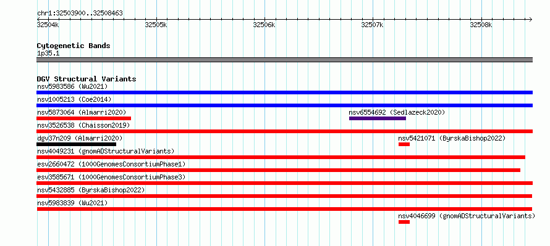Screen dimensions: 550x246
Task: Open nsv6554692 (Sedlazeck2020) label
Action: pyautogui.click(x=397, y=112)
